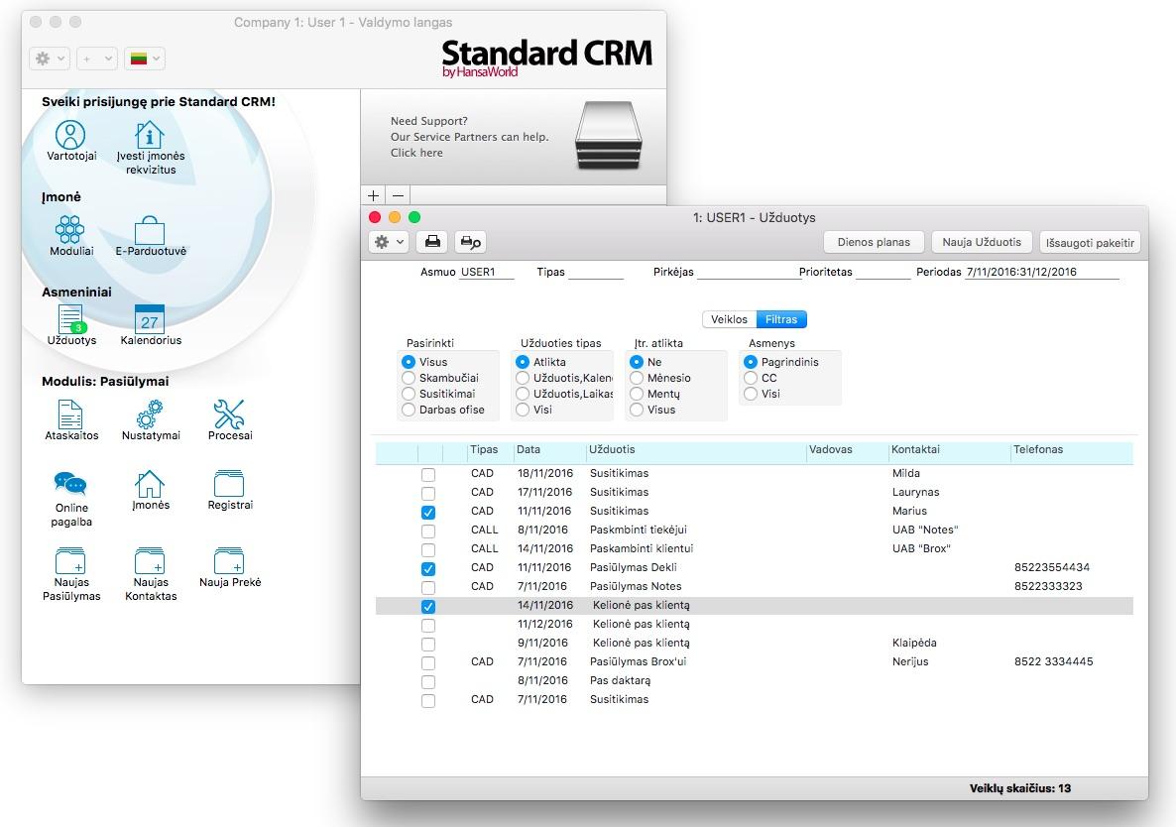Create Naujas Pasiūlymas via folder icon
The width and height of the screenshot is (1176, 827).
70,561
